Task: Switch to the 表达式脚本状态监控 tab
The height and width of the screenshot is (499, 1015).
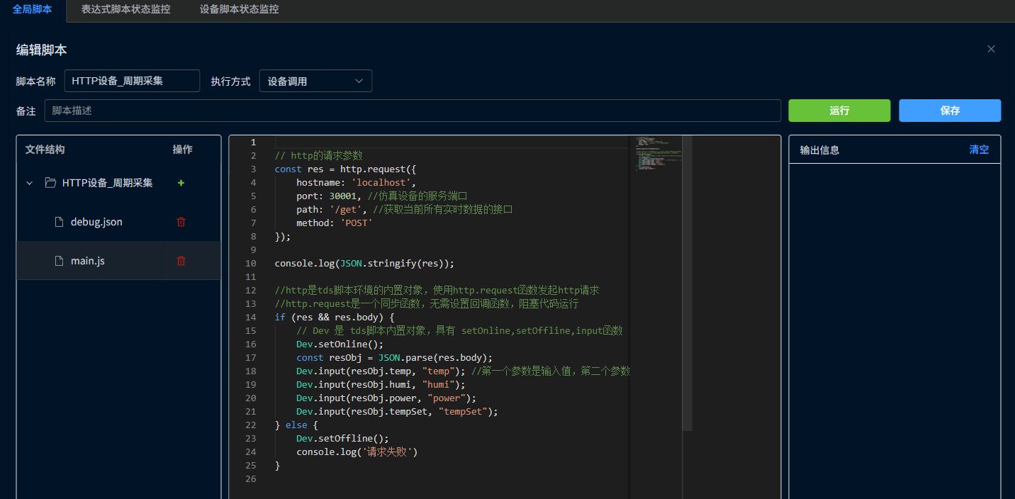Action: point(125,9)
